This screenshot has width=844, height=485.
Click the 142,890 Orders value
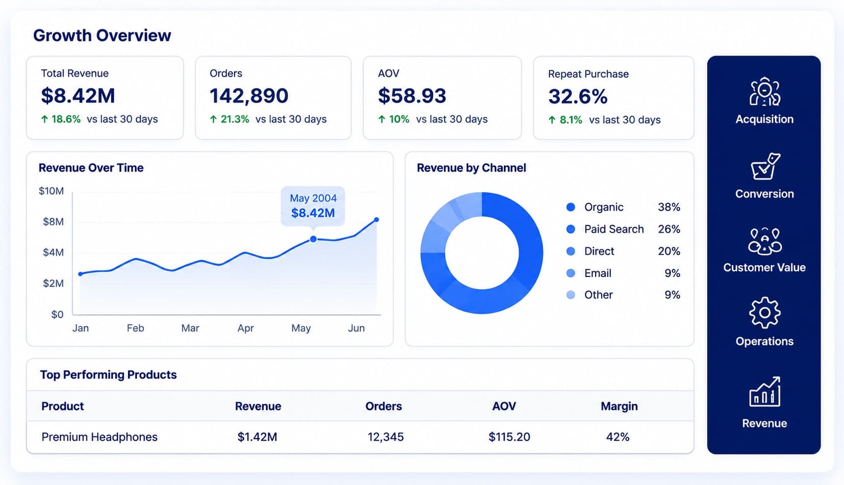click(x=249, y=96)
